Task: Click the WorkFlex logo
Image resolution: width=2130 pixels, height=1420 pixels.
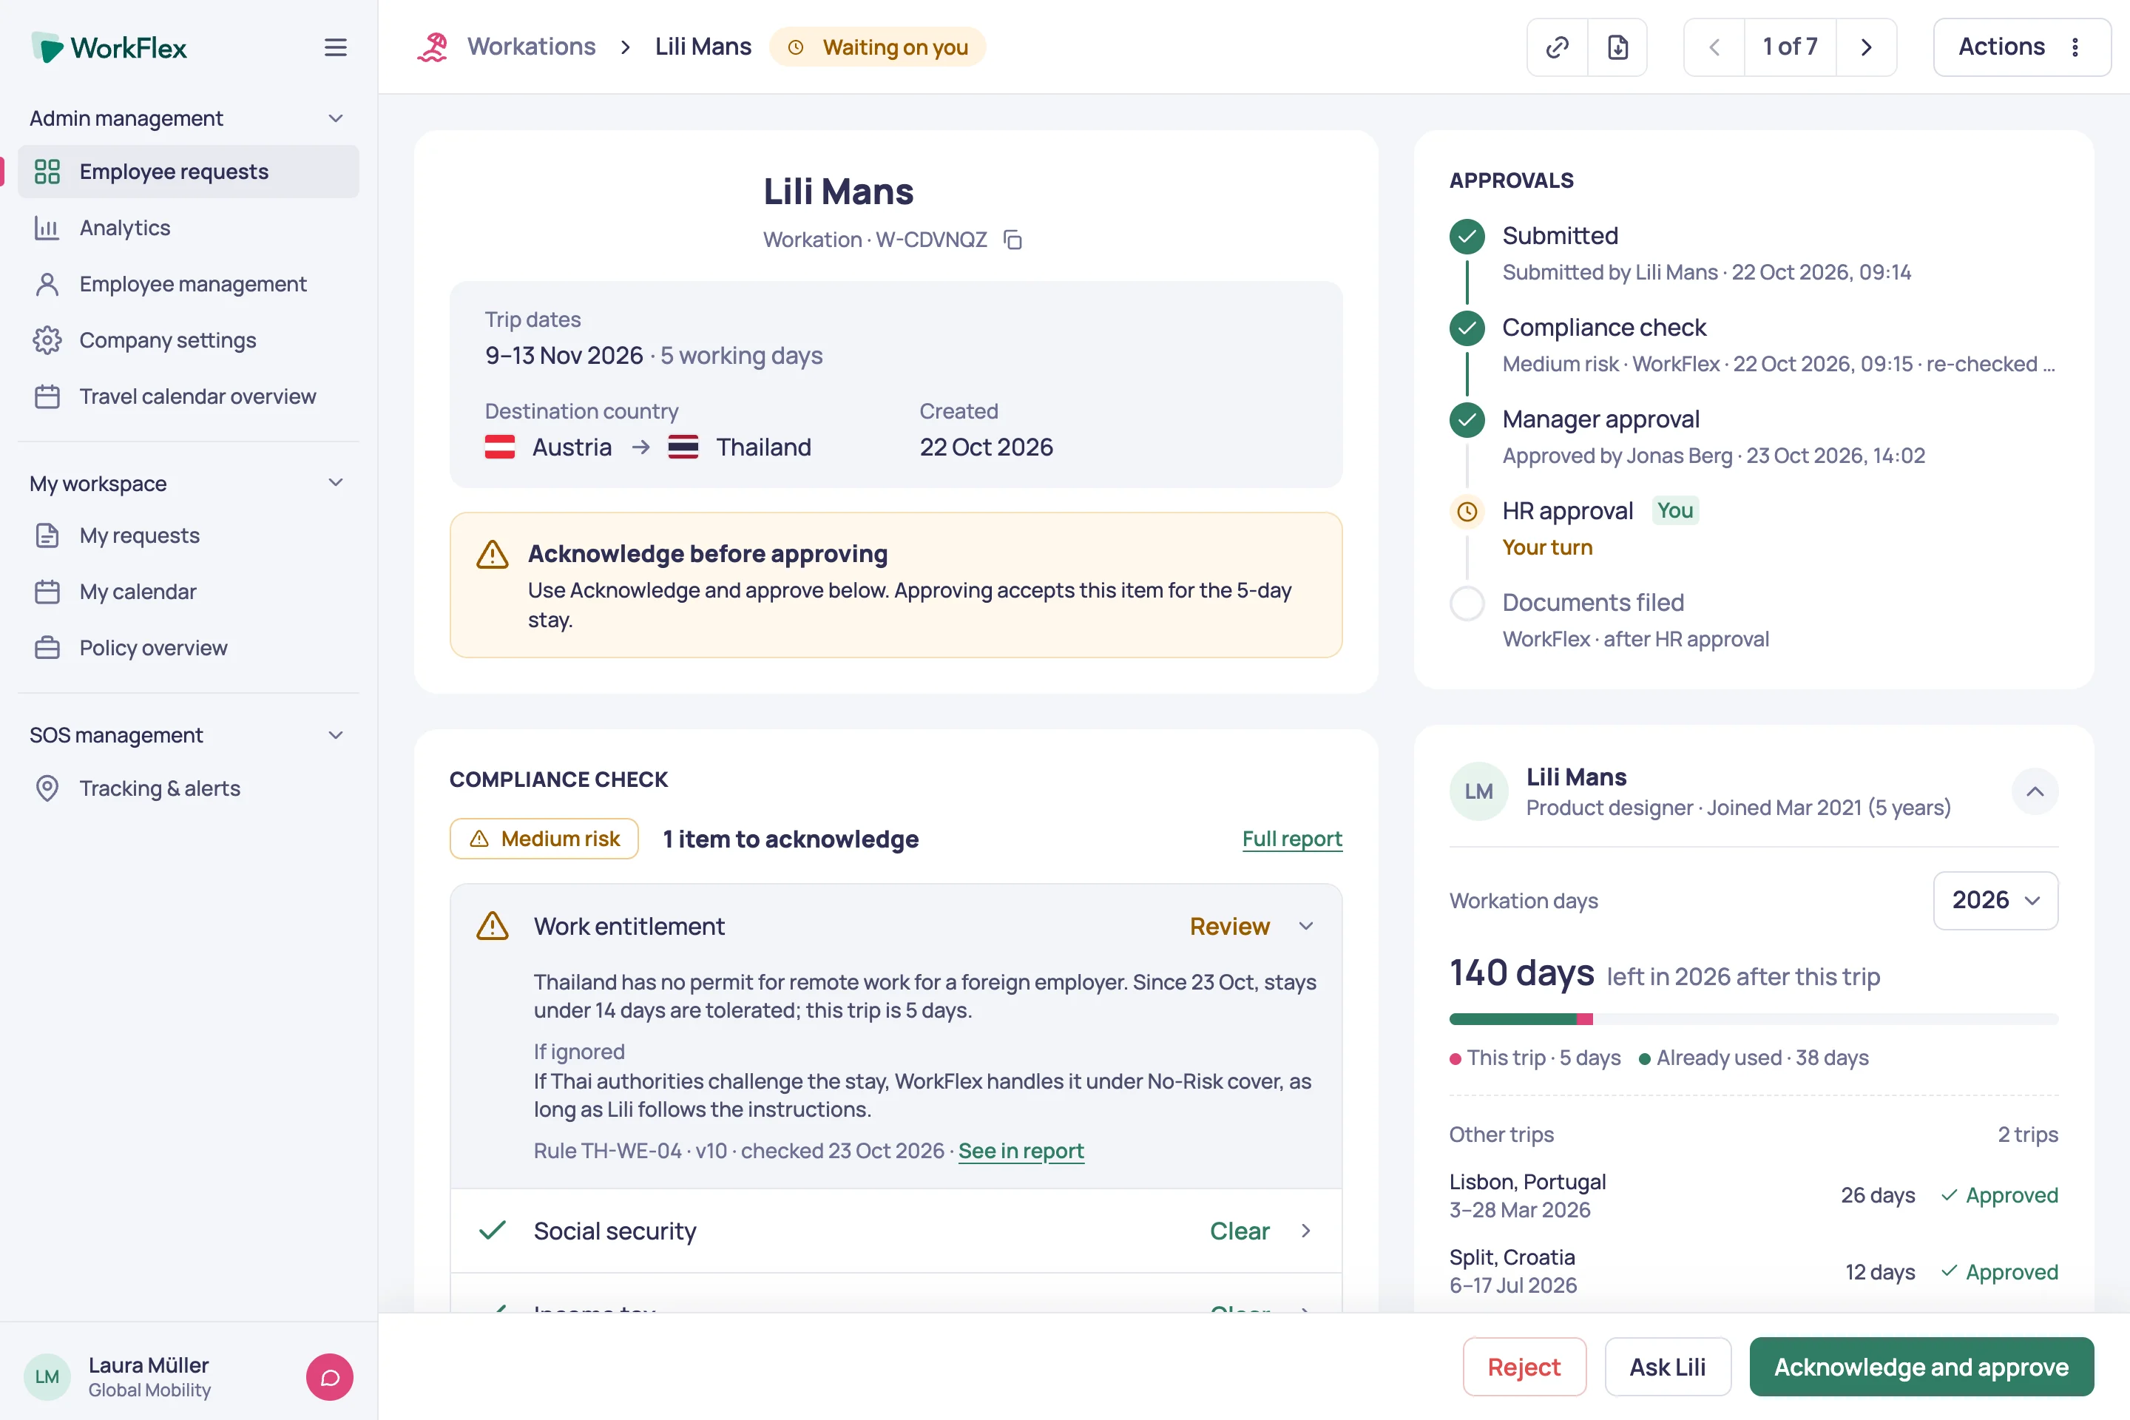Action: pos(109,47)
